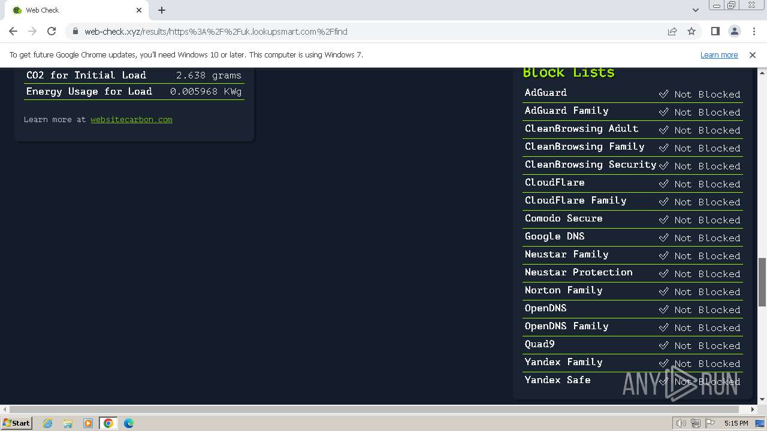This screenshot has width=767, height=431.
Task: Click Norton Family row label
Action: tap(564, 290)
